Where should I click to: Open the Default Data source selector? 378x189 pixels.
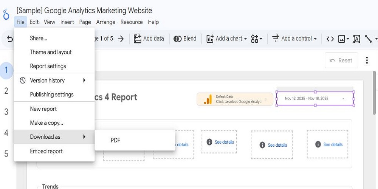235,99
